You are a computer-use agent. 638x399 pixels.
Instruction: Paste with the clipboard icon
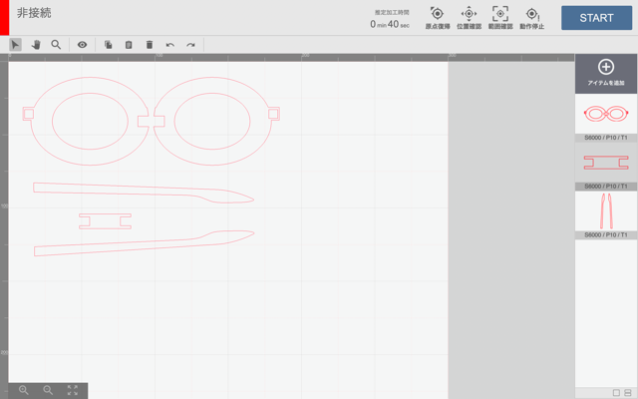click(129, 44)
